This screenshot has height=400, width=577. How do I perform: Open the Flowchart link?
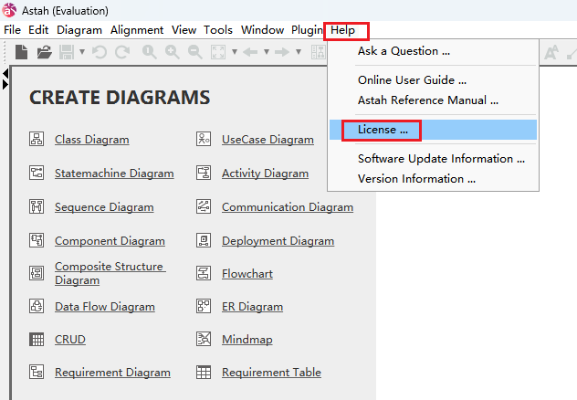click(x=247, y=273)
